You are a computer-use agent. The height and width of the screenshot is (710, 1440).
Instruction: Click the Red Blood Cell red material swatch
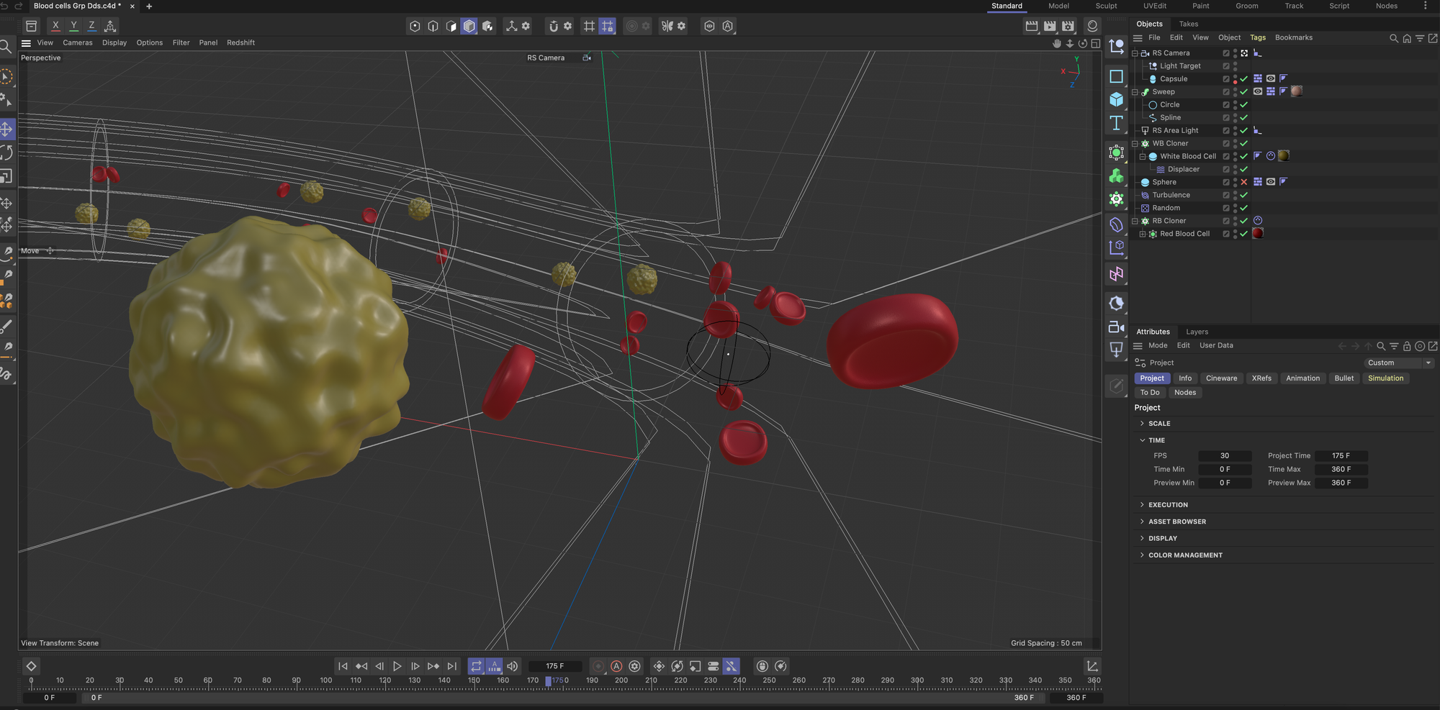[x=1258, y=234]
